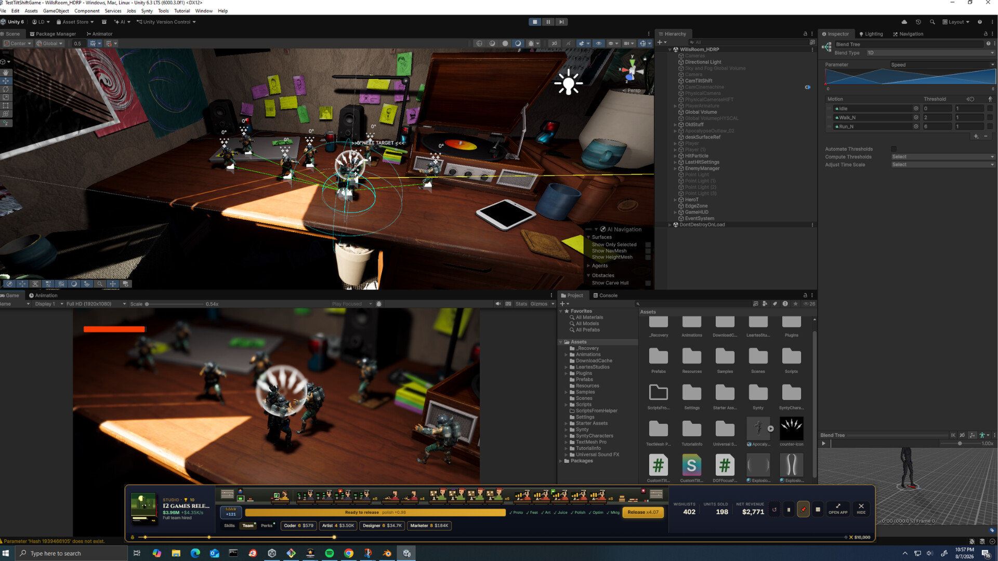This screenshot has height=561, width=998.
Task: Click Release x4.07 button in game overlay
Action: (643, 512)
